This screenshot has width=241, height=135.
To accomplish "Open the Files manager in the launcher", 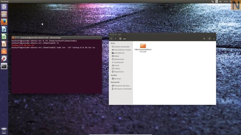I will (x=4, y=15).
